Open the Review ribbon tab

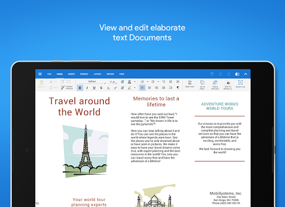tap(110, 74)
